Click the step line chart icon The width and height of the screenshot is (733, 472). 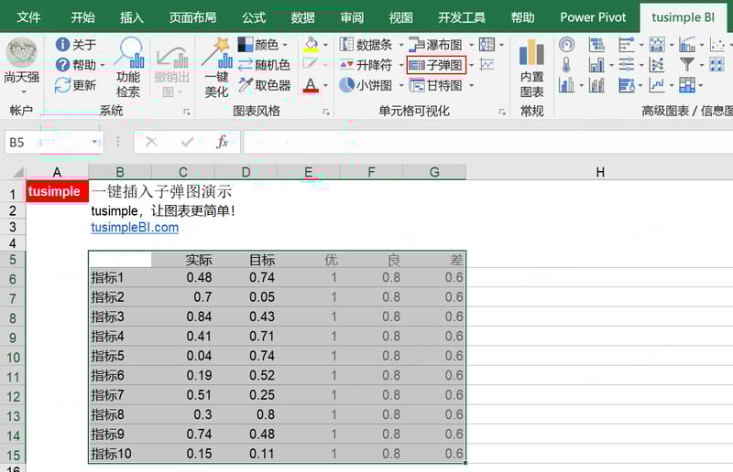point(657,85)
